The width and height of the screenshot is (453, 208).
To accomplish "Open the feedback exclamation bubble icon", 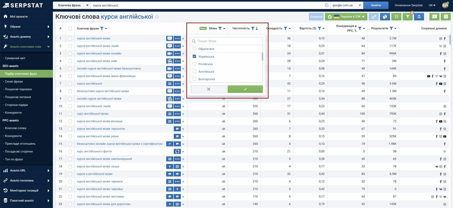I will (x=434, y=17).
